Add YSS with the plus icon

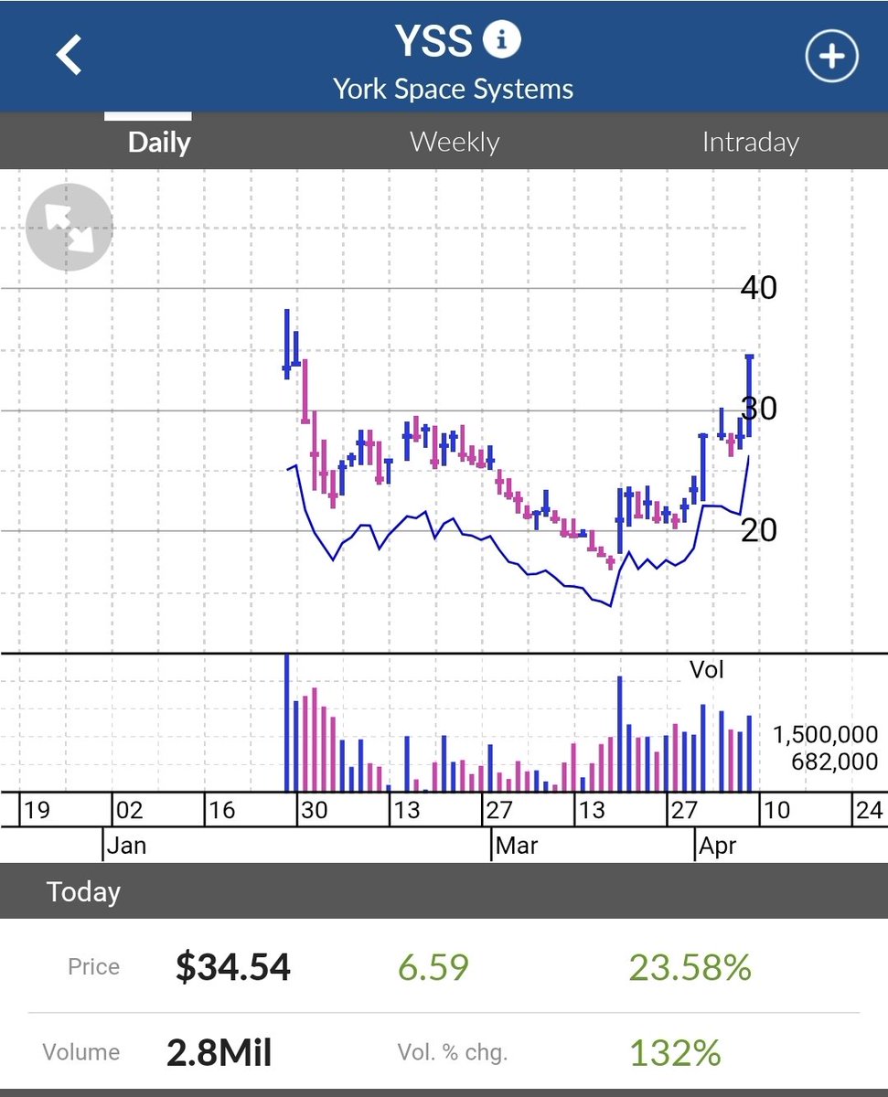tap(831, 56)
